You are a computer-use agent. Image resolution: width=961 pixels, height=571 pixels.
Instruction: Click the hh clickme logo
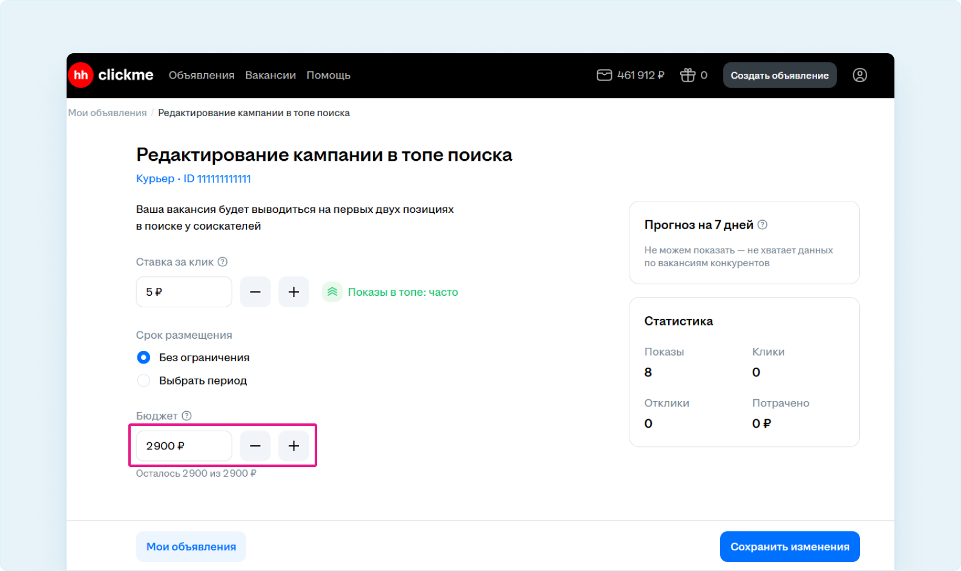(111, 75)
